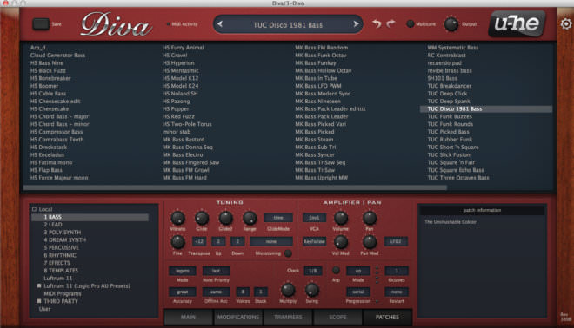Open the arpeggiator Progression dropdown
The height and width of the screenshot is (328, 574).
pyautogui.click(x=358, y=292)
